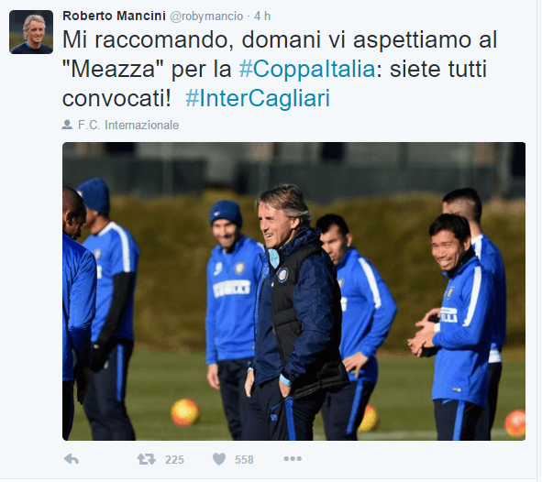The image size is (542, 482).
Task: Open the #InterCagliari hashtag
Action: (258, 98)
